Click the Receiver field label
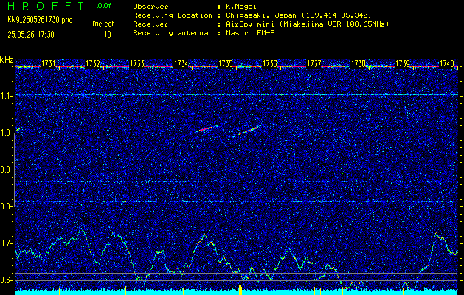The height and width of the screenshot is (295, 464). point(150,24)
